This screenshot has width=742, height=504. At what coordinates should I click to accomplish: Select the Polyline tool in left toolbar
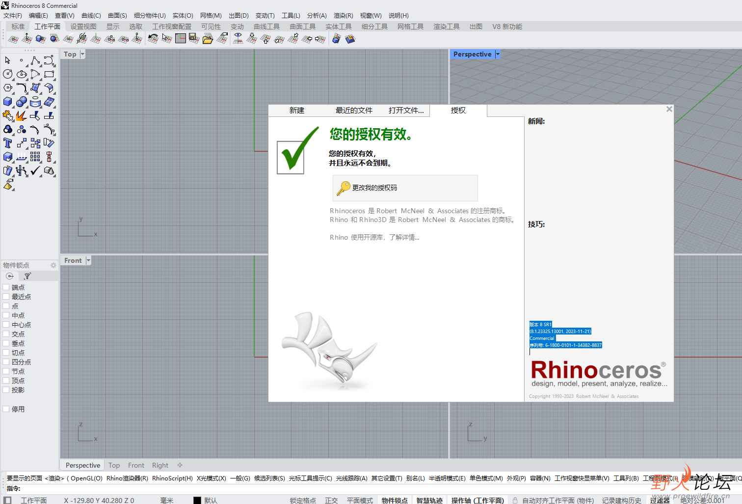coord(35,60)
